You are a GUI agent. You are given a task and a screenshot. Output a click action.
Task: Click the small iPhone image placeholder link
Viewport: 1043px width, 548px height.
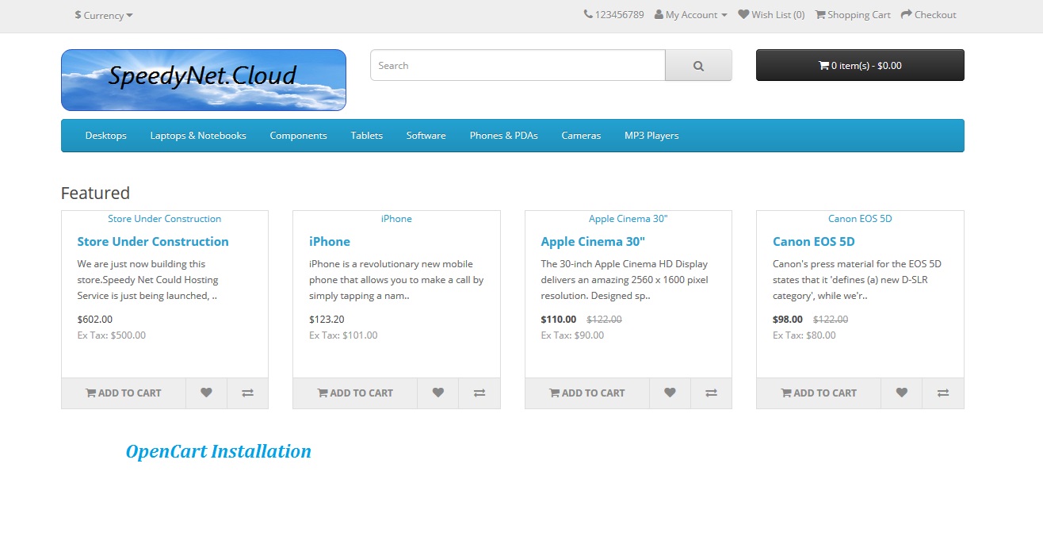coord(396,218)
